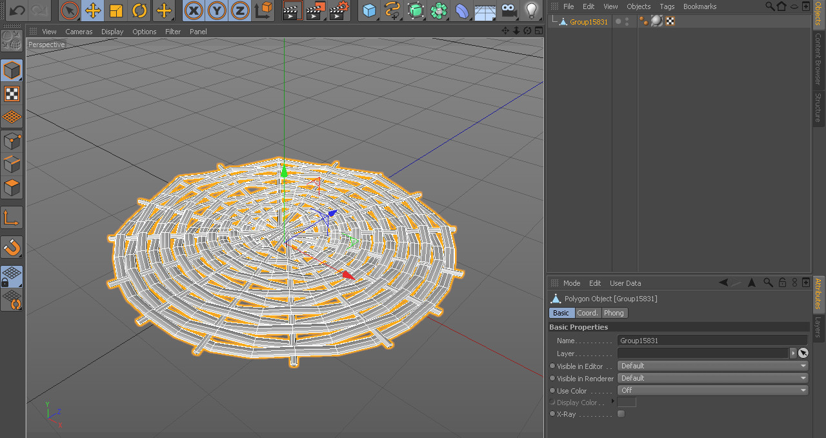Enable snapping with the magnet icon
Image resolution: width=826 pixels, height=438 pixels.
click(x=12, y=247)
